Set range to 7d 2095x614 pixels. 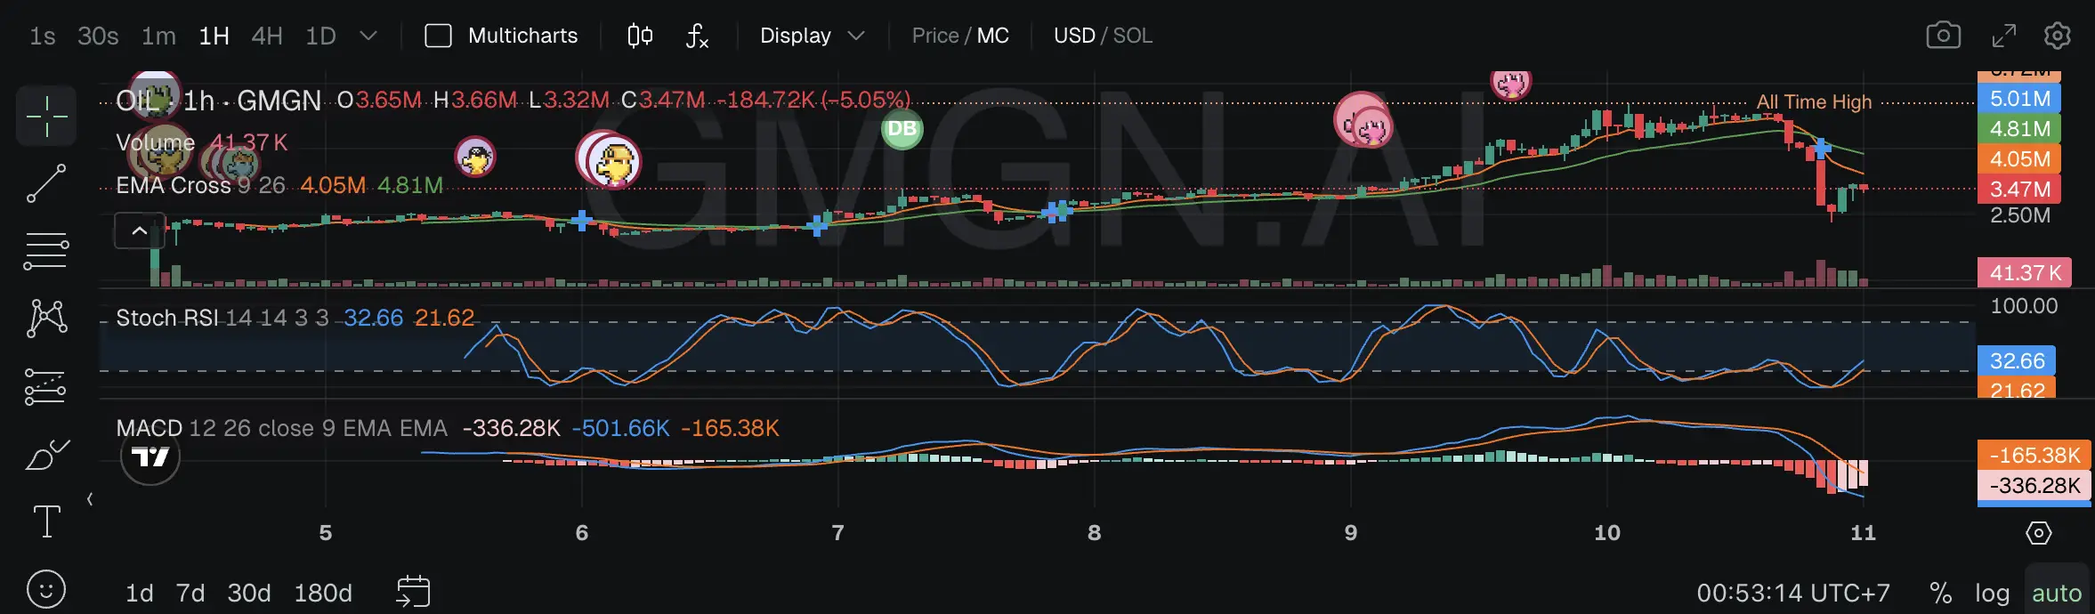(x=190, y=593)
